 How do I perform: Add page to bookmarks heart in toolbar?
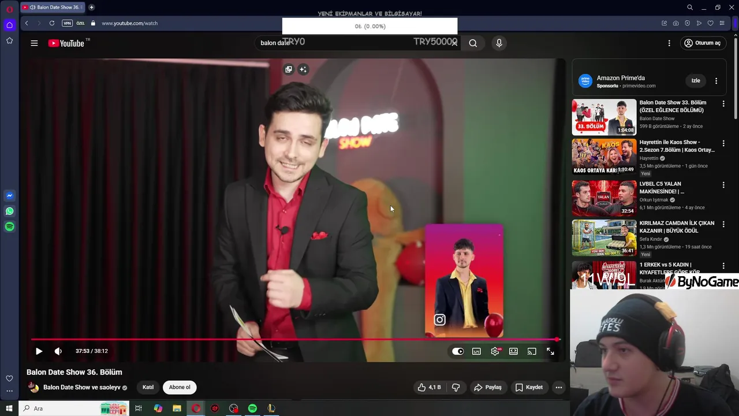pyautogui.click(x=710, y=23)
